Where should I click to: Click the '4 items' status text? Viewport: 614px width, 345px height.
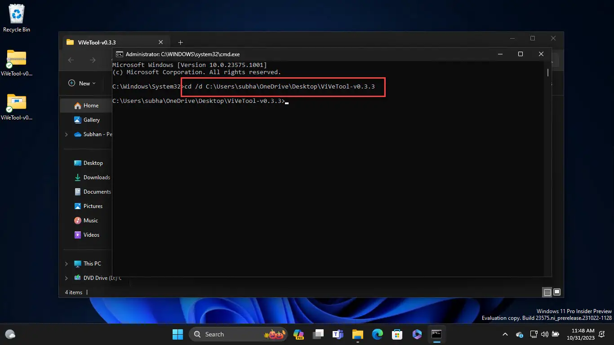(74, 292)
